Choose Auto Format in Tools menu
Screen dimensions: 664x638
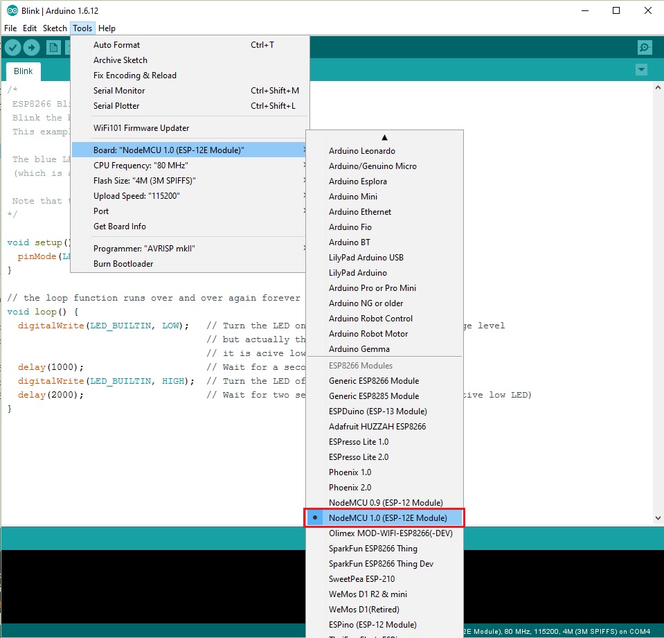(189, 45)
